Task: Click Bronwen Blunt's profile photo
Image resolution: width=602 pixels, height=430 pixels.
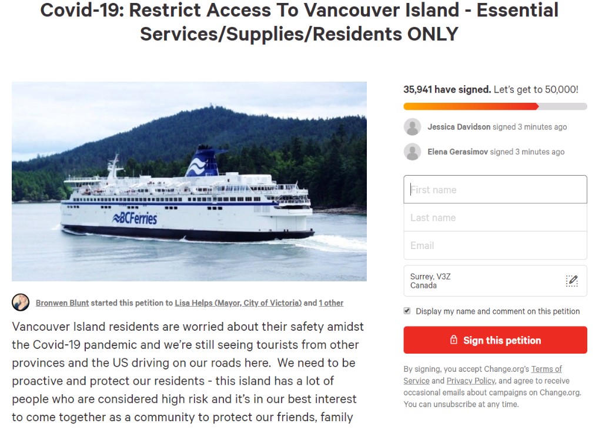Action: tap(21, 303)
